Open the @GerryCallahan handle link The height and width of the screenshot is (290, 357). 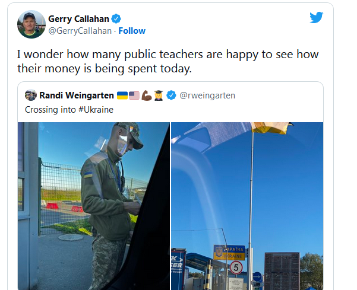80,31
